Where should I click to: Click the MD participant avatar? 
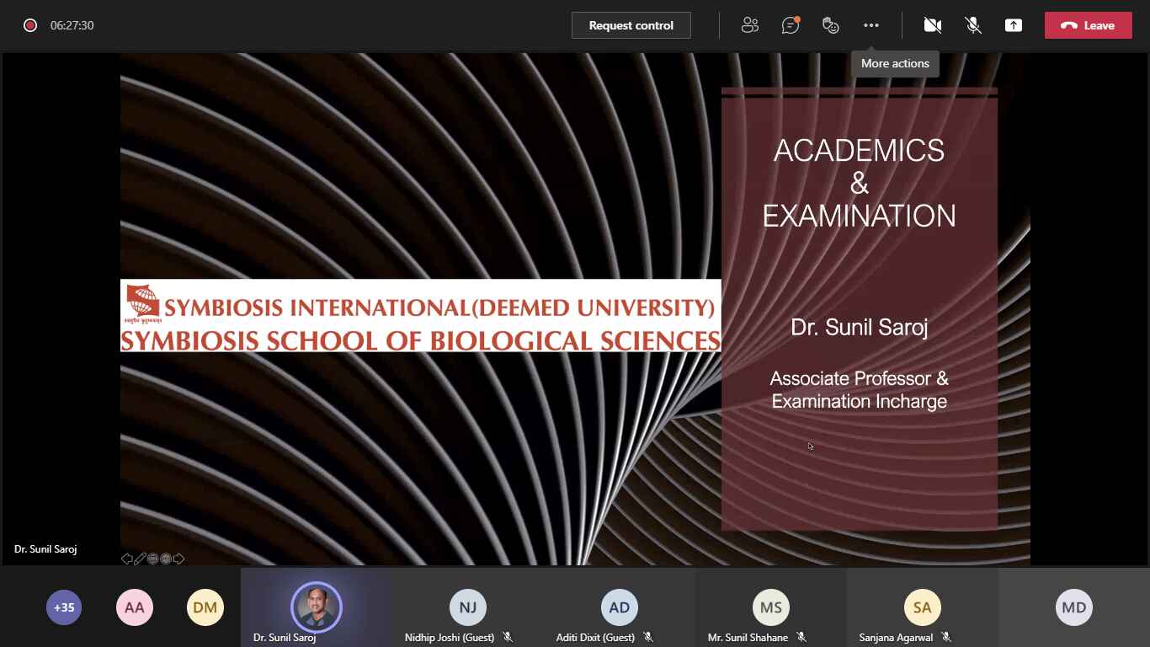coord(1073,607)
